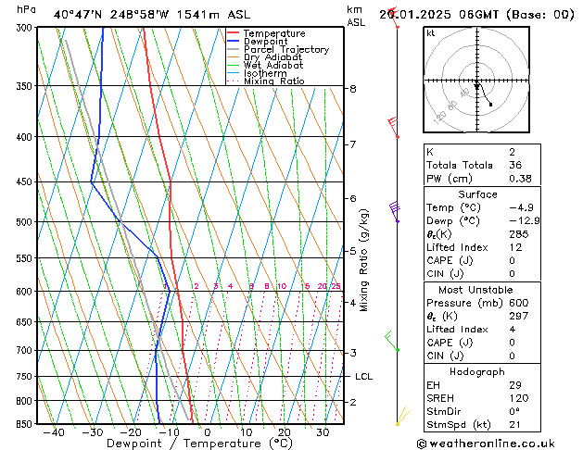583x450 pixels.
Task: Click the SREH value '120'
Action: [519, 398]
